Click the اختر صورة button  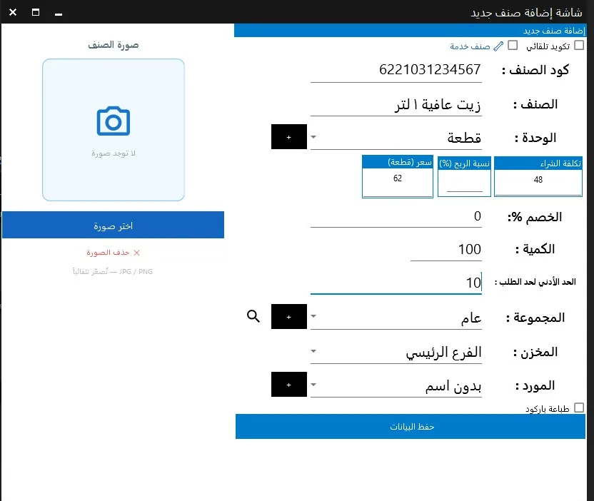pos(113,226)
